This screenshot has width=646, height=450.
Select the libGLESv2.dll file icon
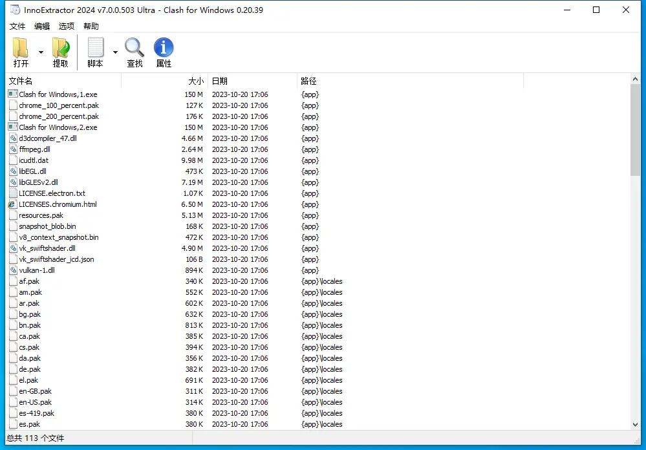click(13, 182)
